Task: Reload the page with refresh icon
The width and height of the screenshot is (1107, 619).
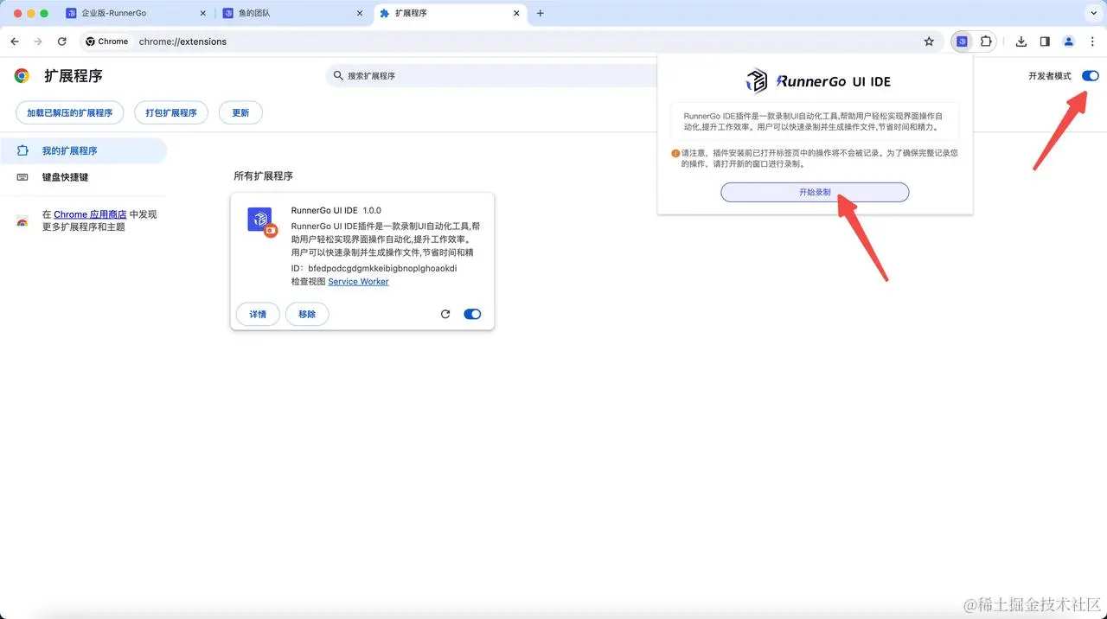Action: pyautogui.click(x=62, y=41)
